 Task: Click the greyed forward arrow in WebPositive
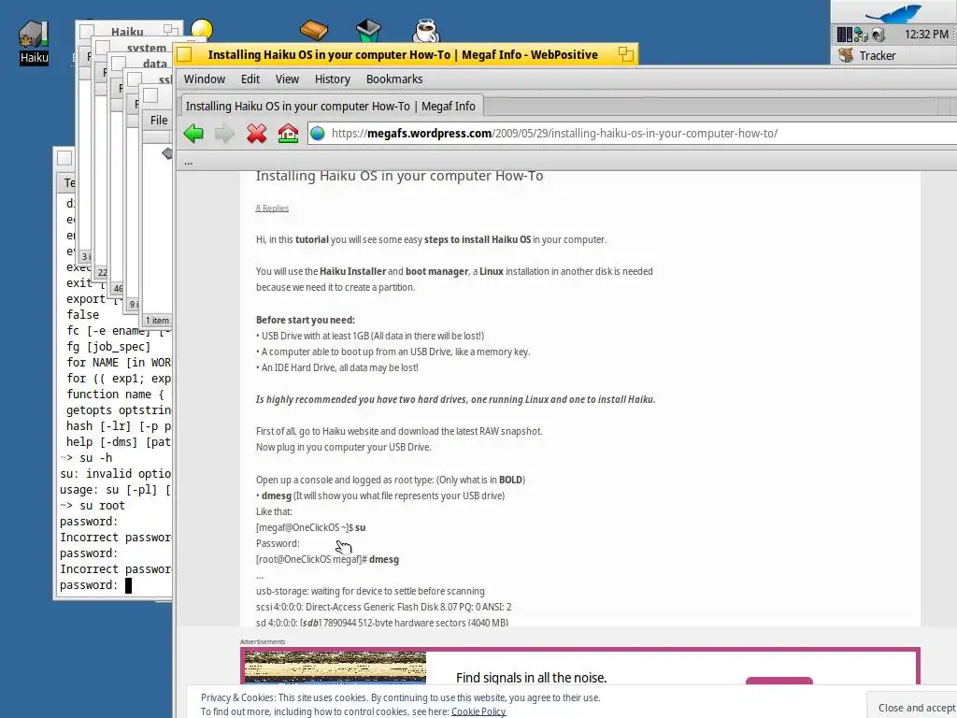pos(224,133)
